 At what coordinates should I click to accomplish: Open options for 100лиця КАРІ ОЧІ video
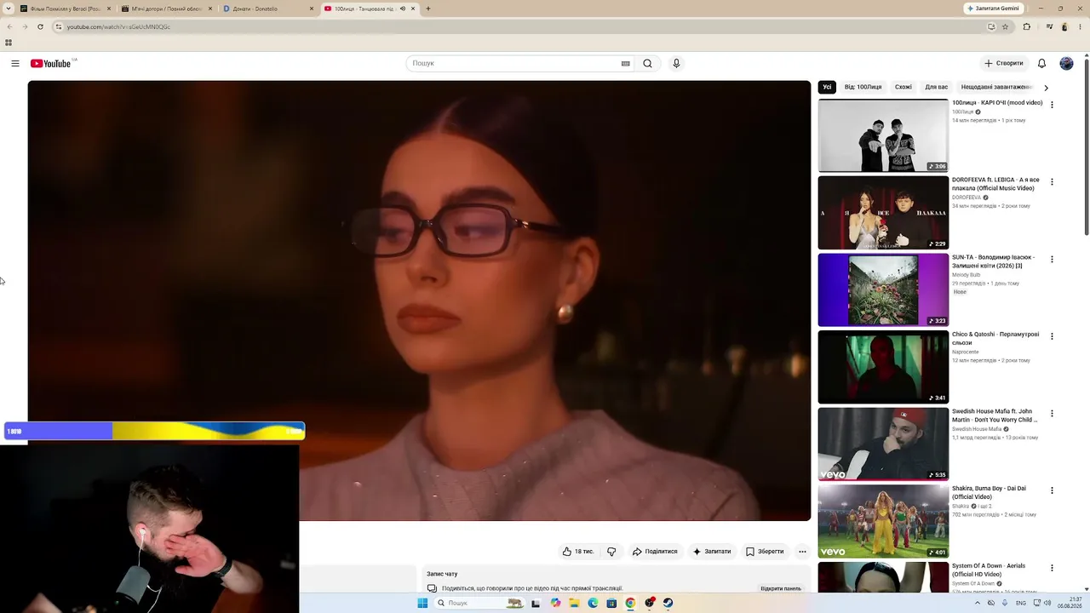1052,105
